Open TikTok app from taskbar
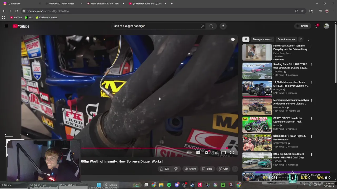The image size is (337, 189). (200, 185)
